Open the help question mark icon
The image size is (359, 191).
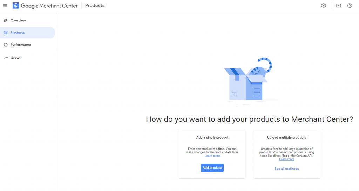350,6
